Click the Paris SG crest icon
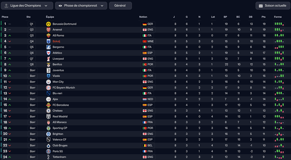This screenshot has width=291, height=160. [x=48, y=151]
